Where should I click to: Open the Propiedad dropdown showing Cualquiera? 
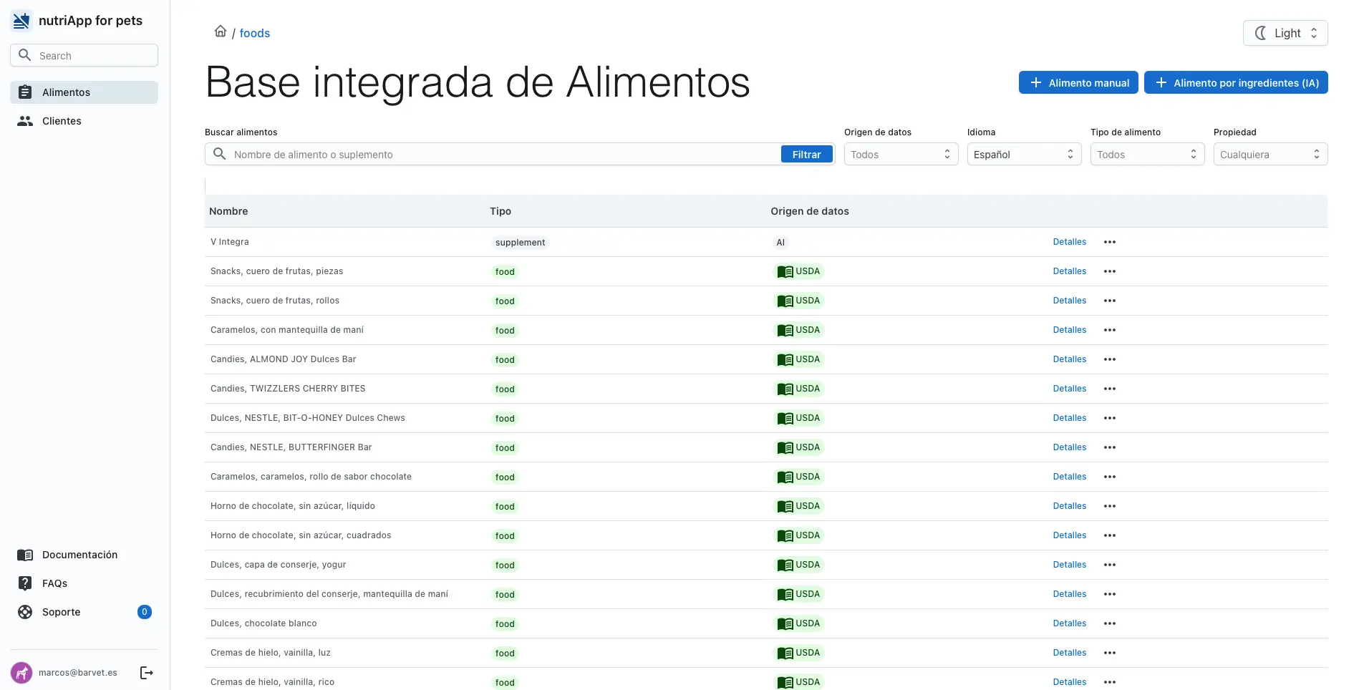coord(1269,154)
